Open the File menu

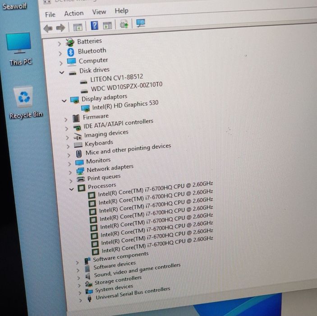point(50,14)
